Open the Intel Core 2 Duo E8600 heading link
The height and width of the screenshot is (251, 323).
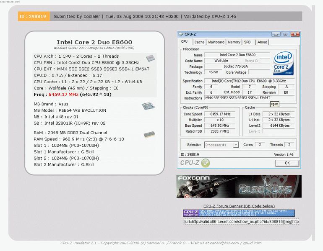pyautogui.click(x=94, y=42)
